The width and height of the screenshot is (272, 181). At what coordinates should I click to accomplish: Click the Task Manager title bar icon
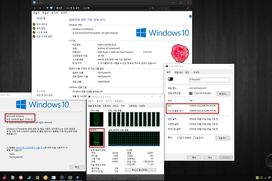[89, 97]
